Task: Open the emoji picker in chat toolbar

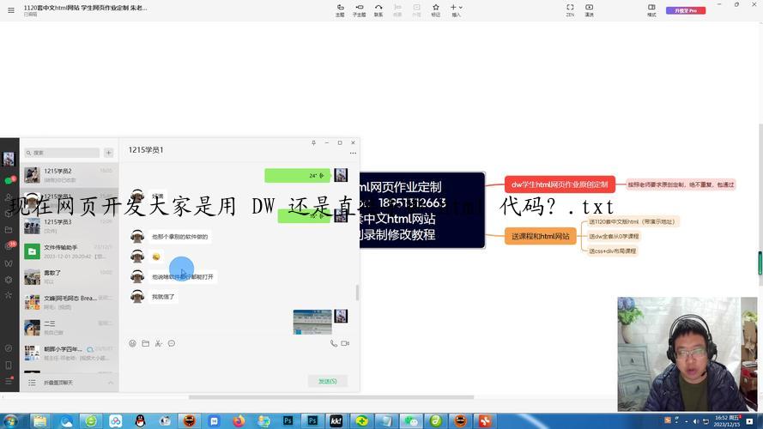Action: (132, 343)
